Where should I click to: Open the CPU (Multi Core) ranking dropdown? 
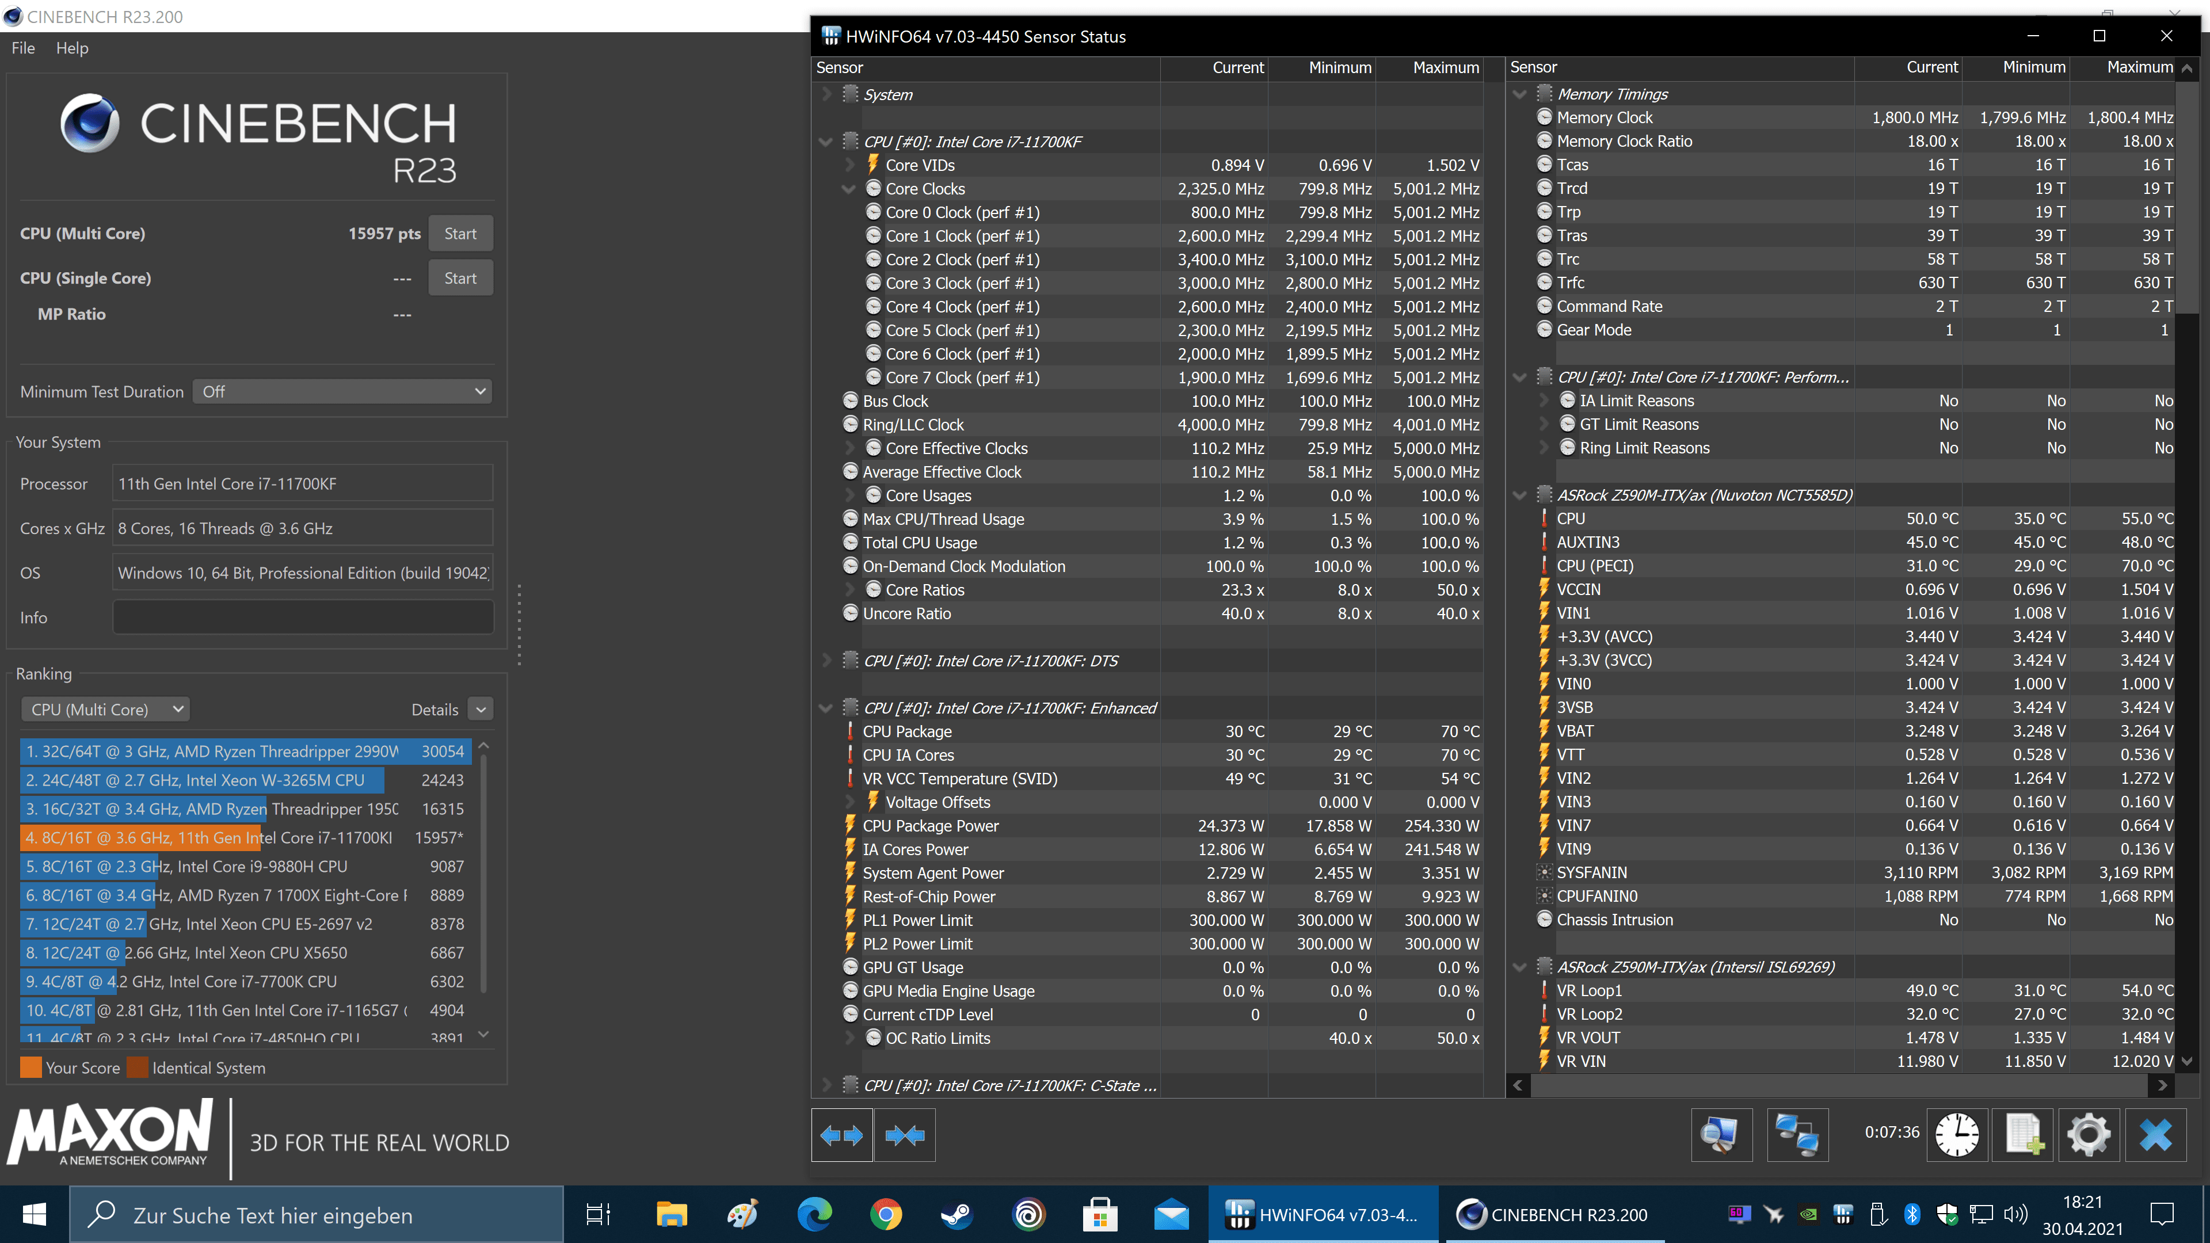(105, 710)
